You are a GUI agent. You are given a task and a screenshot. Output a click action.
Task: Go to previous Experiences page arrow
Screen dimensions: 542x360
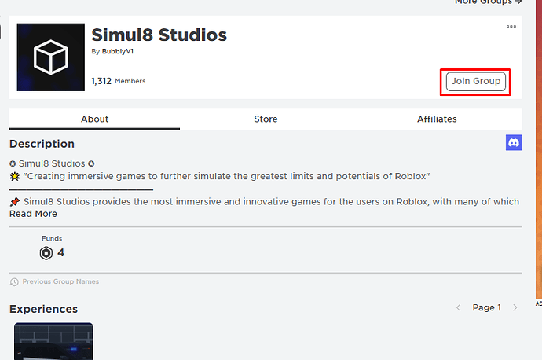point(459,308)
